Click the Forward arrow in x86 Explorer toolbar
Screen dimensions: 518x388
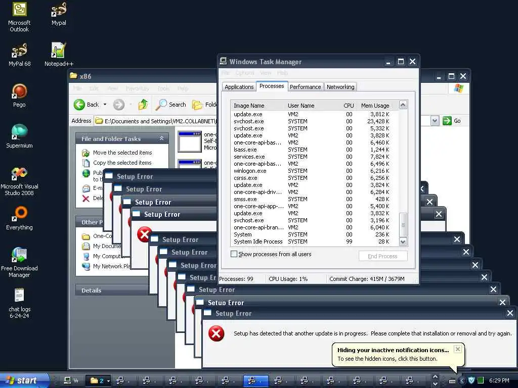pyautogui.click(x=119, y=105)
